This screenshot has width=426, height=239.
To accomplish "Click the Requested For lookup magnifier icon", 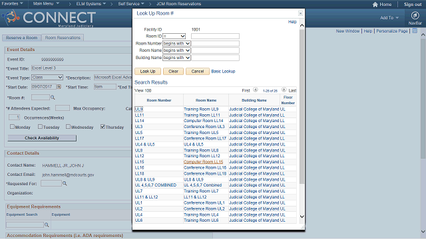I will 65,183.
